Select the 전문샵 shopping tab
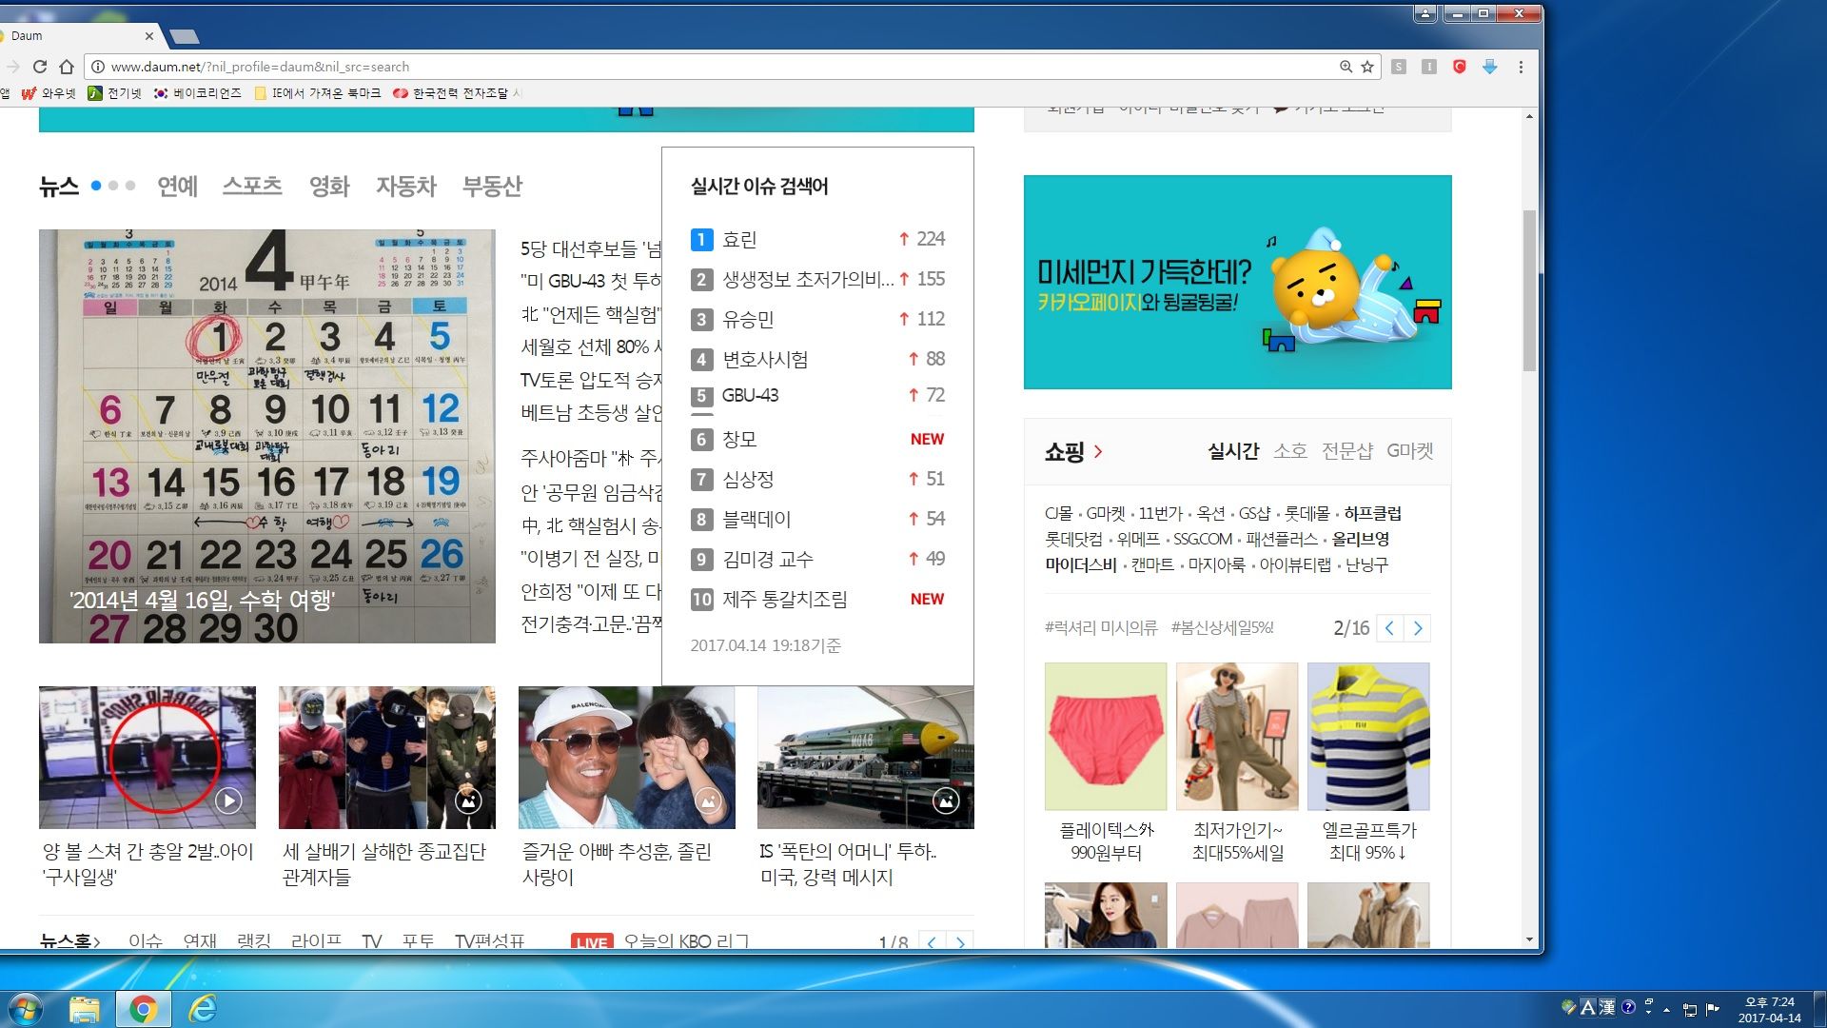This screenshot has height=1028, width=1827. pos(1346,451)
